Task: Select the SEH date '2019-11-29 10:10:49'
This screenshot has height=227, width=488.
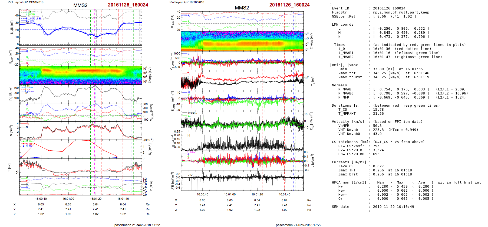Action: click(394, 207)
